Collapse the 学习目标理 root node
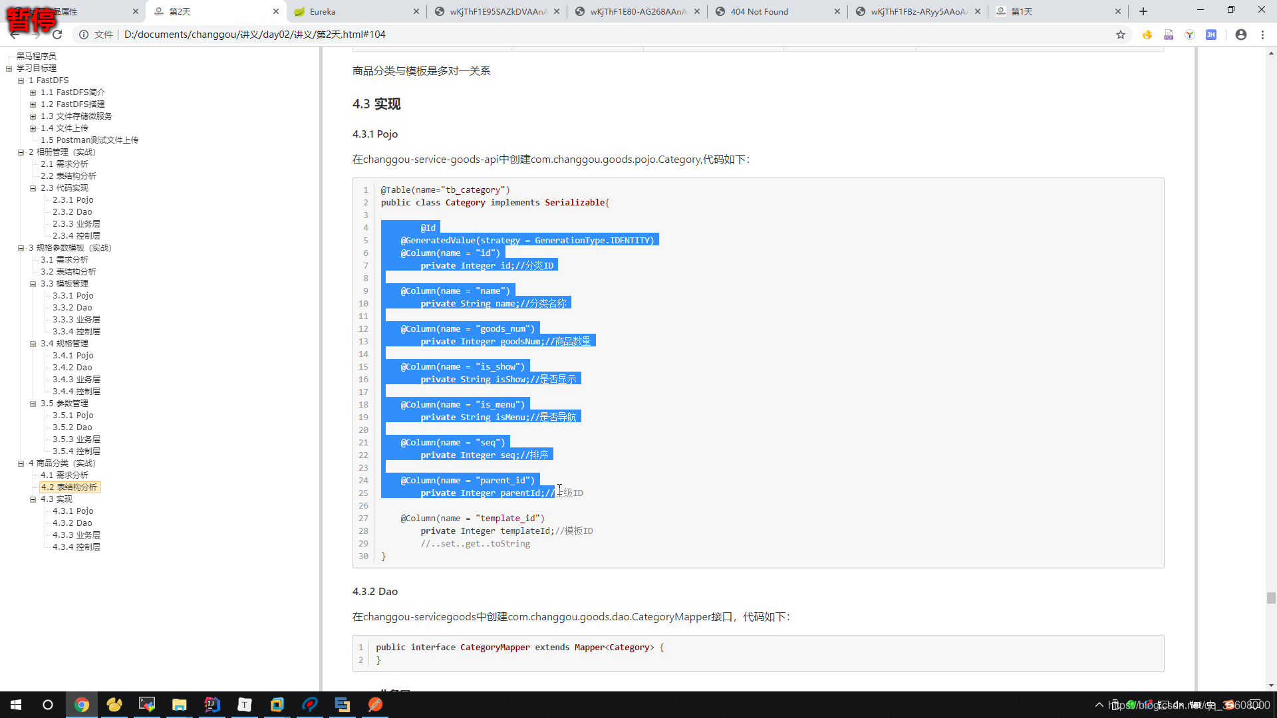Image resolution: width=1277 pixels, height=718 pixels. (9, 68)
